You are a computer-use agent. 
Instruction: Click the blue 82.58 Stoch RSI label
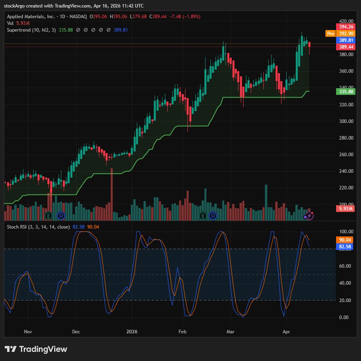tap(343, 246)
